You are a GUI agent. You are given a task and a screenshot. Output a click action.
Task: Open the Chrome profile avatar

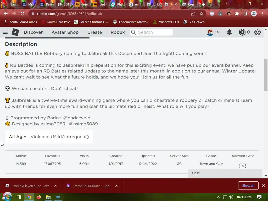(x=254, y=14)
